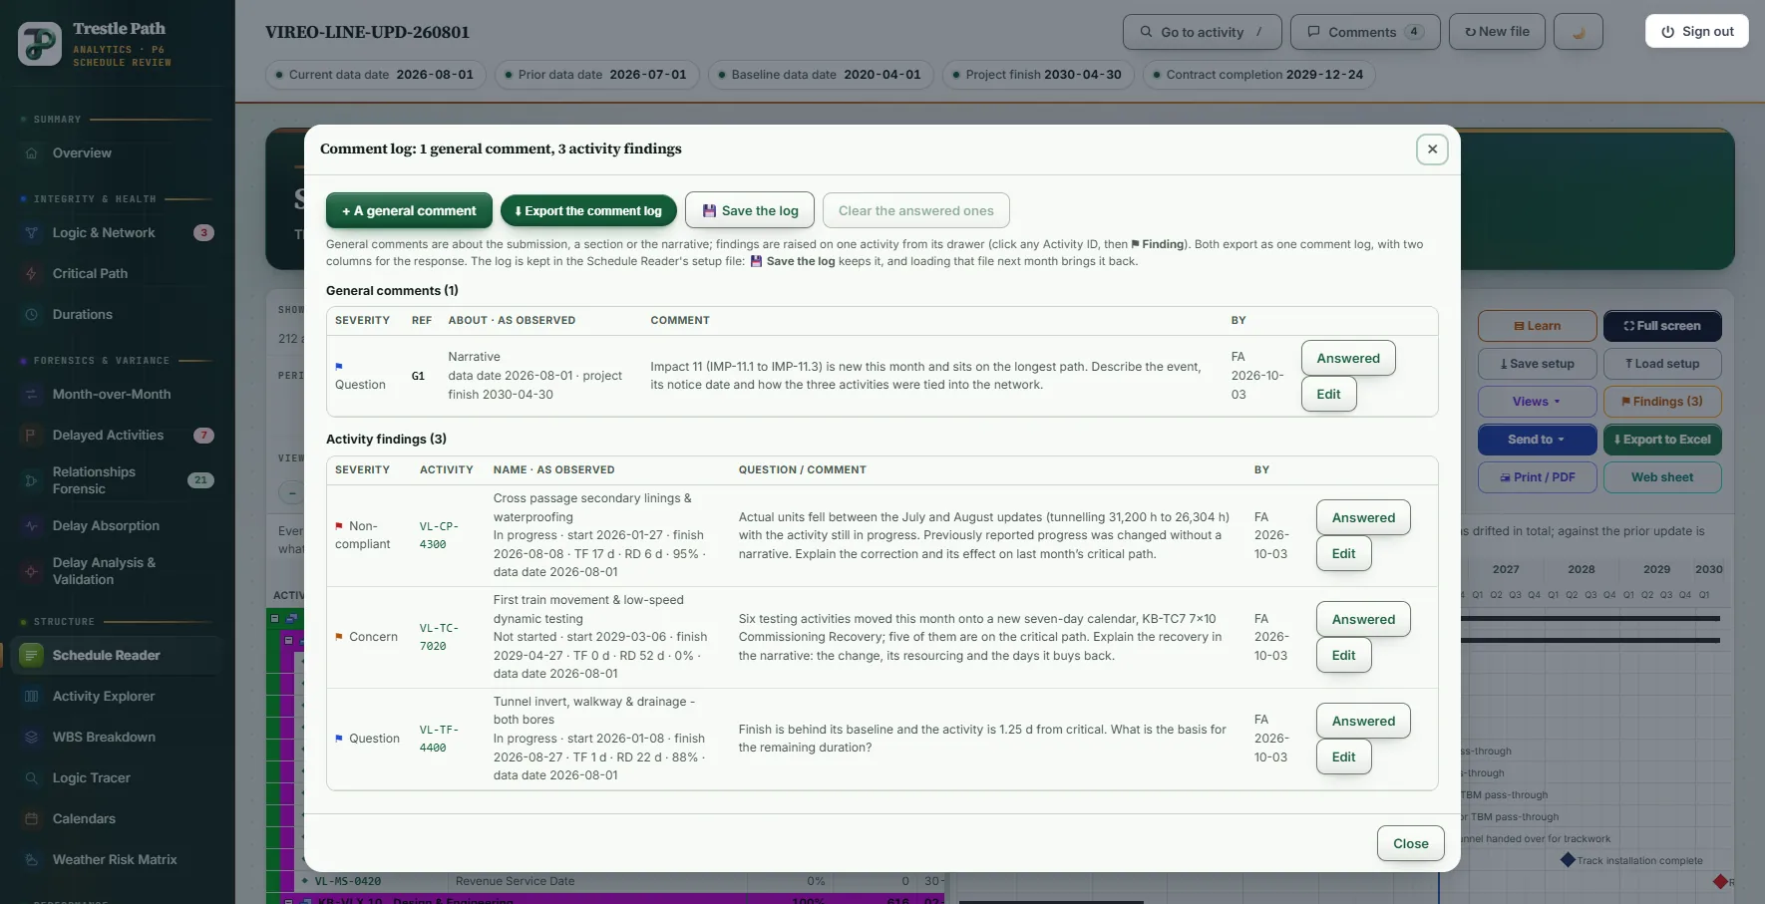Open activity VL-TF-4400 link

point(439,739)
